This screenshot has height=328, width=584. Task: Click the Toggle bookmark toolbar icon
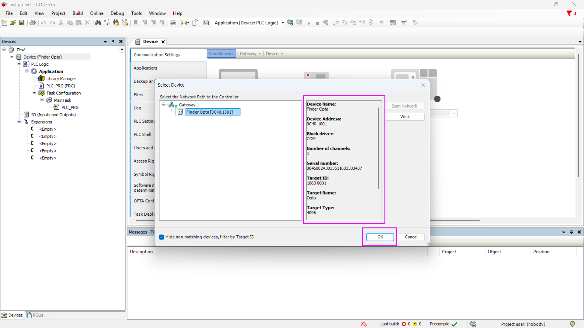136,22
